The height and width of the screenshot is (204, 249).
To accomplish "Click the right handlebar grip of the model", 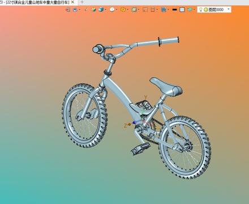I will [169, 41].
